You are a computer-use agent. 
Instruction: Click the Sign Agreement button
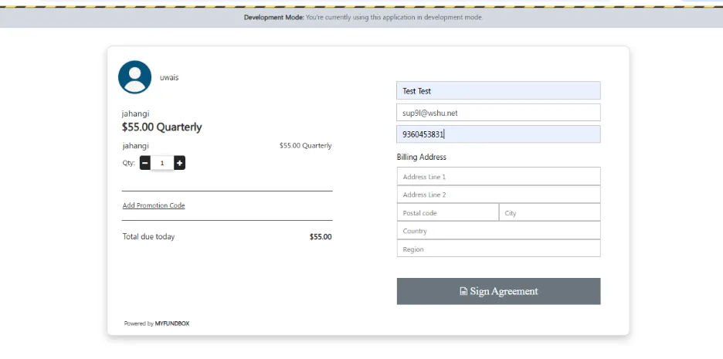tap(498, 291)
